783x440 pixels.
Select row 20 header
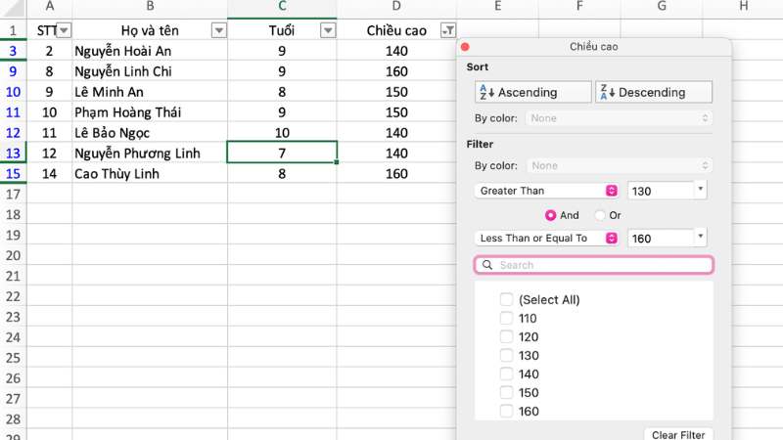pyautogui.click(x=13, y=255)
